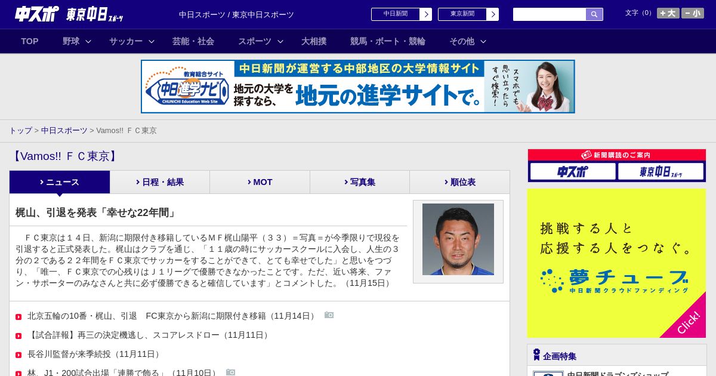The image size is (716, 376).
Task: Click the 中スポ logo in header
Action: pos(36,14)
